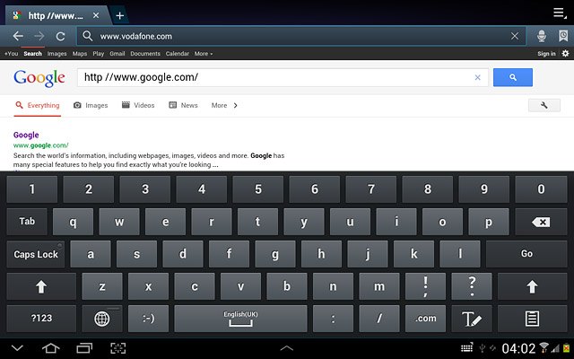Viewport: 574px width, 359px height.
Task: Tap the globe language key
Action: click(x=101, y=319)
